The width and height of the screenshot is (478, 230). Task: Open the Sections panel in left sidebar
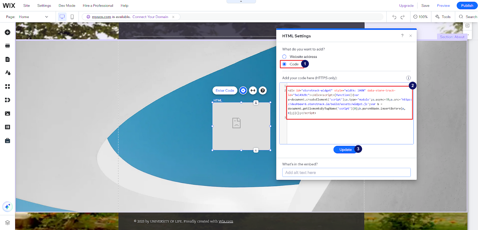click(7, 46)
